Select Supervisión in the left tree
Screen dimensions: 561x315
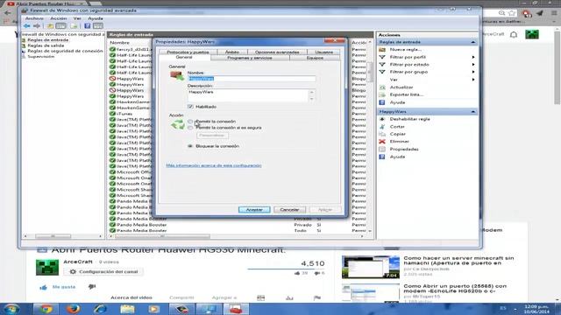41,57
